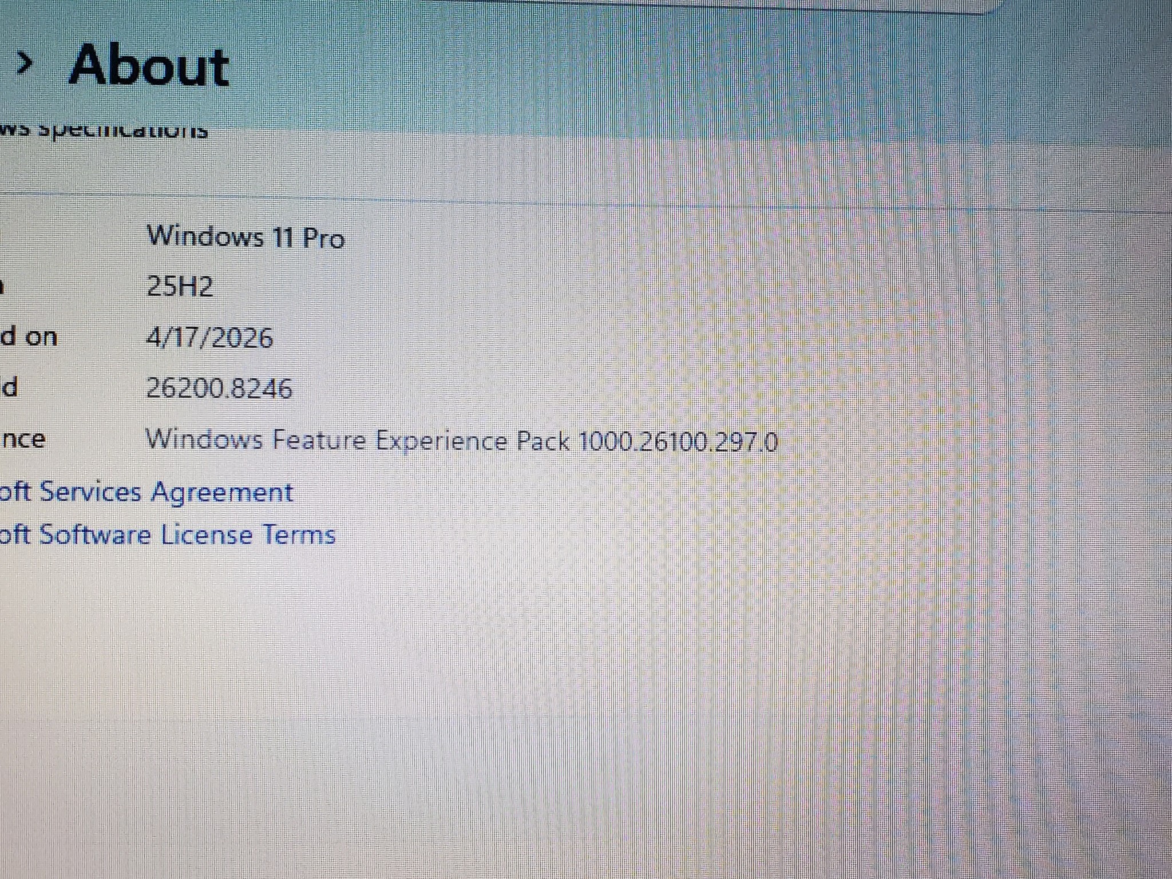
Task: Select the installed date '4/17/2026'
Action: (209, 338)
